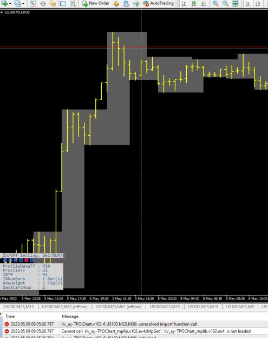Toggle Auto Scroll chart icon

point(248,3)
